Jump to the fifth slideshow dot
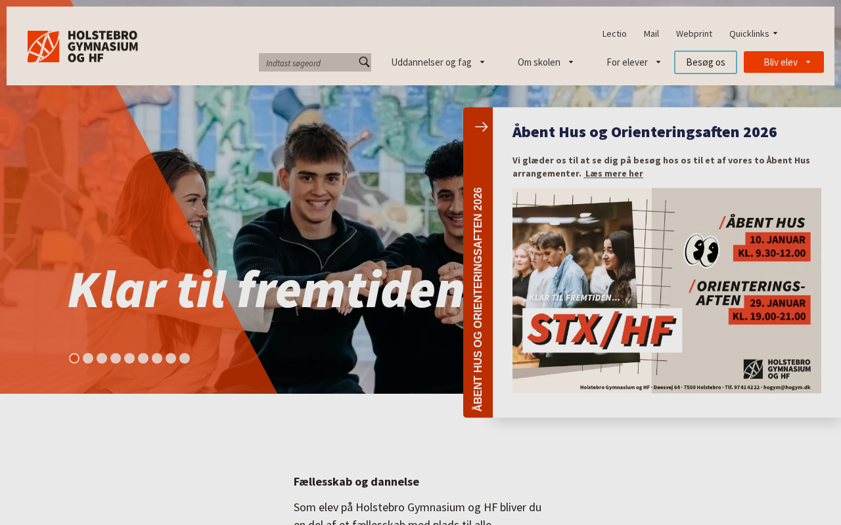The image size is (841, 525). [x=129, y=358]
